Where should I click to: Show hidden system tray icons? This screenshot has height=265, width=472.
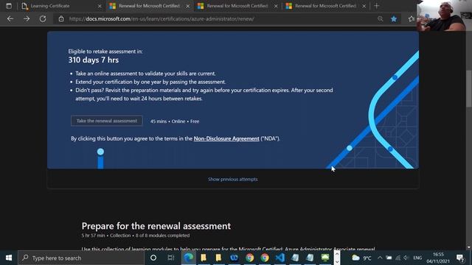380,258
